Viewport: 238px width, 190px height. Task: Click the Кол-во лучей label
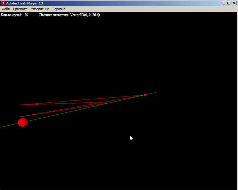[x=12, y=15]
